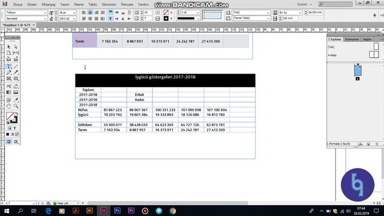
Task: Select the Selection tool arrow
Action: 9,47
